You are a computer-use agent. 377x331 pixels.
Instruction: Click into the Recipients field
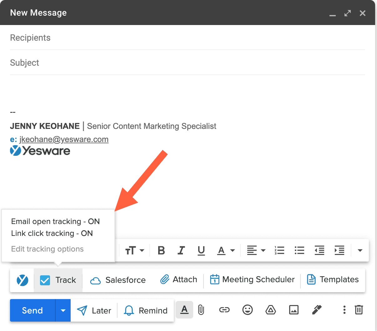pos(188,38)
